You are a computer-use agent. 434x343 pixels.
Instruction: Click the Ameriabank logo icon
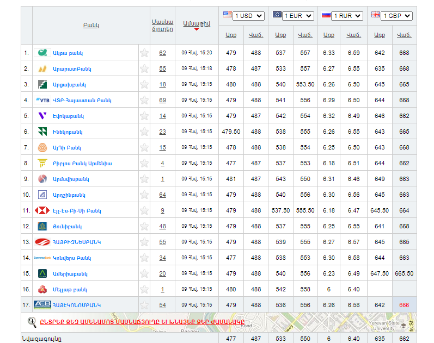(x=42, y=273)
